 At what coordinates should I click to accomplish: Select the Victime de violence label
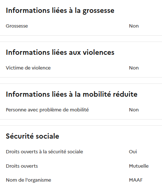pos(28,68)
